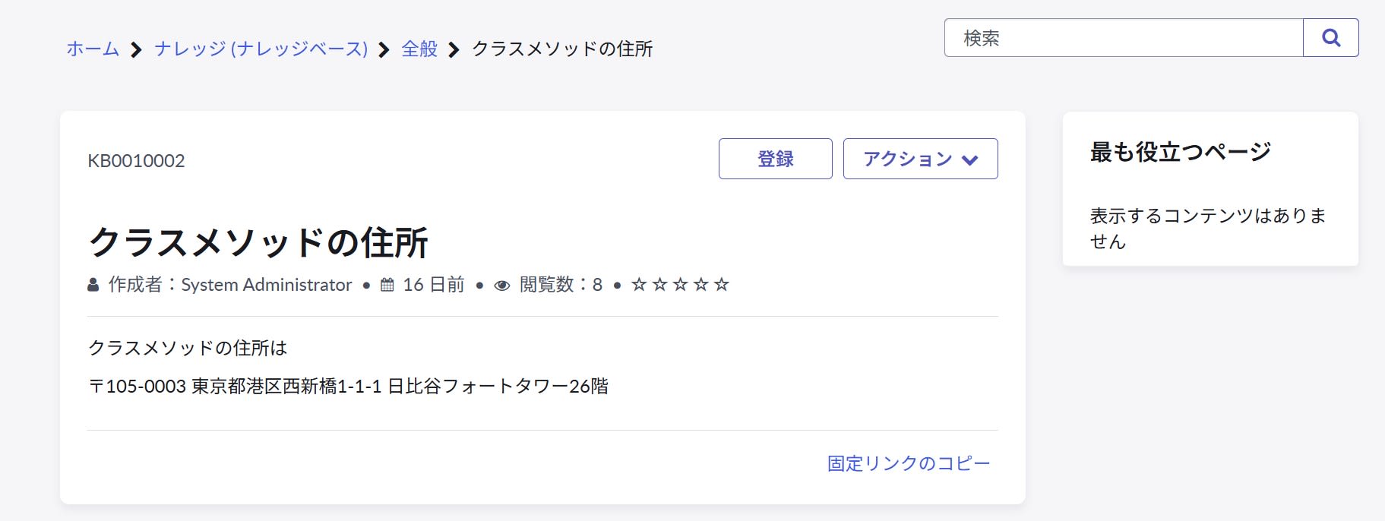This screenshot has height=521, width=1385.
Task: Click 固定リンクのコピー link
Action: (909, 463)
